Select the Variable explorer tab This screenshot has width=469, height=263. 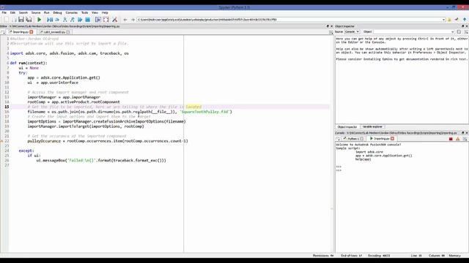point(372,126)
